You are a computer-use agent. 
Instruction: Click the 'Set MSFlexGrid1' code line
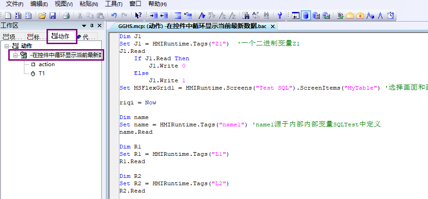click(274, 88)
